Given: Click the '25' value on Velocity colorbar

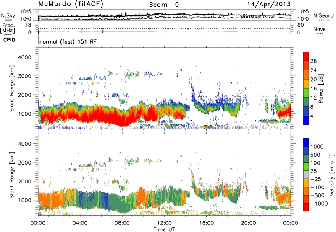Looking at the screenshot, I should click(x=313, y=171).
